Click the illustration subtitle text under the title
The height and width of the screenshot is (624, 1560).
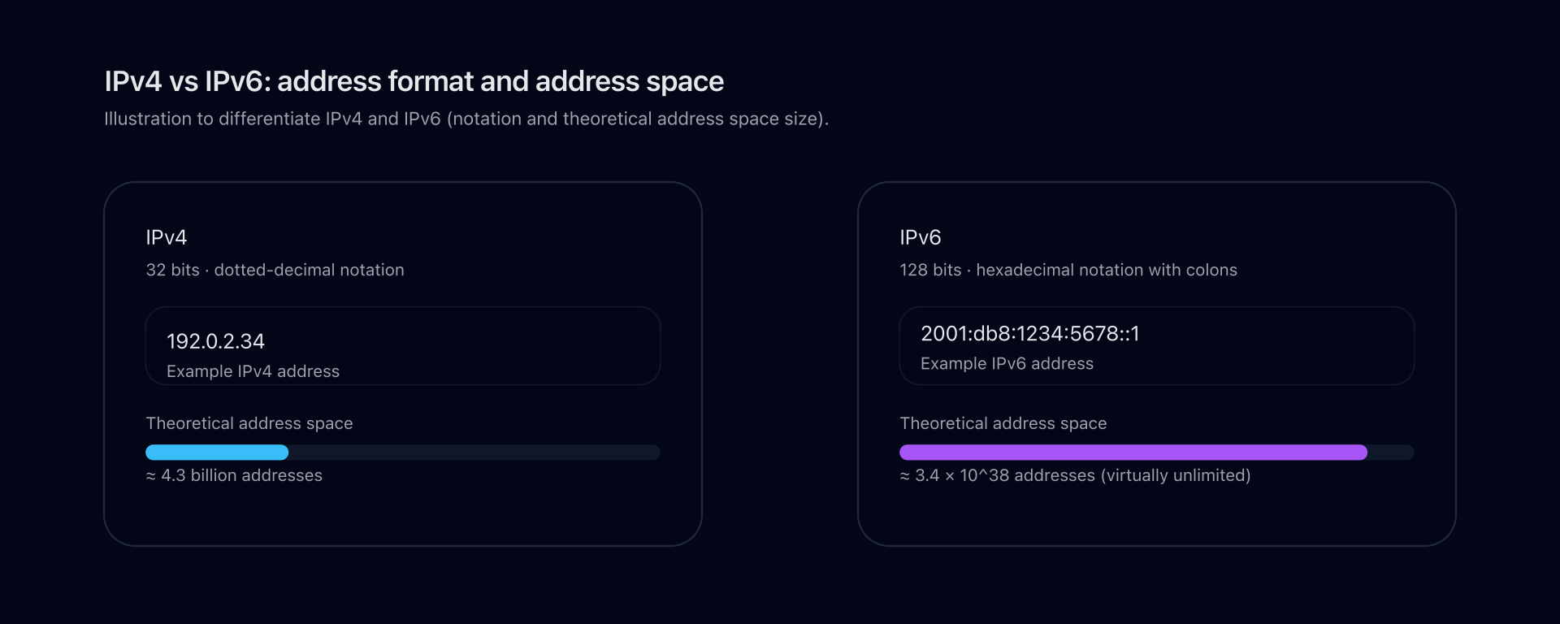pyautogui.click(x=466, y=119)
